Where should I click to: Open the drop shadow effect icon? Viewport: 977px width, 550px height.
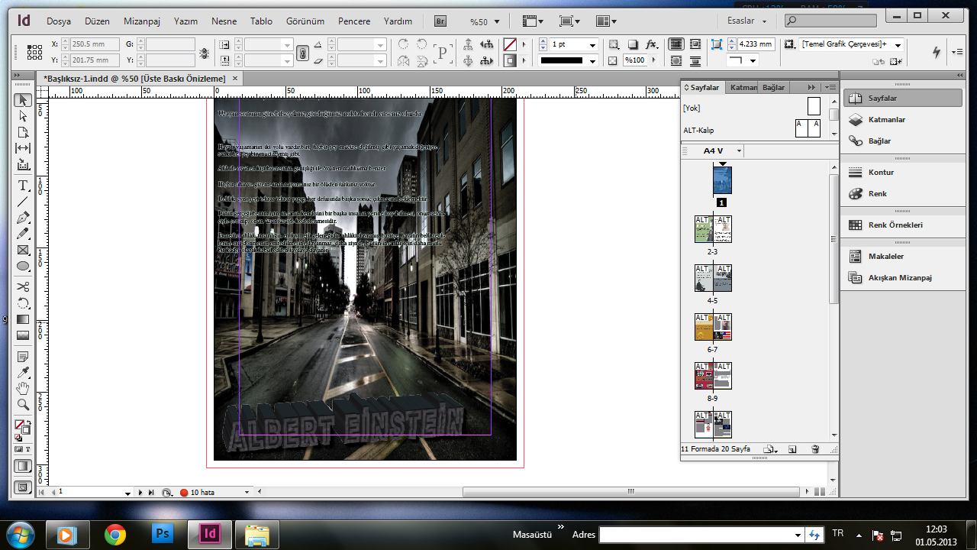[x=633, y=44]
